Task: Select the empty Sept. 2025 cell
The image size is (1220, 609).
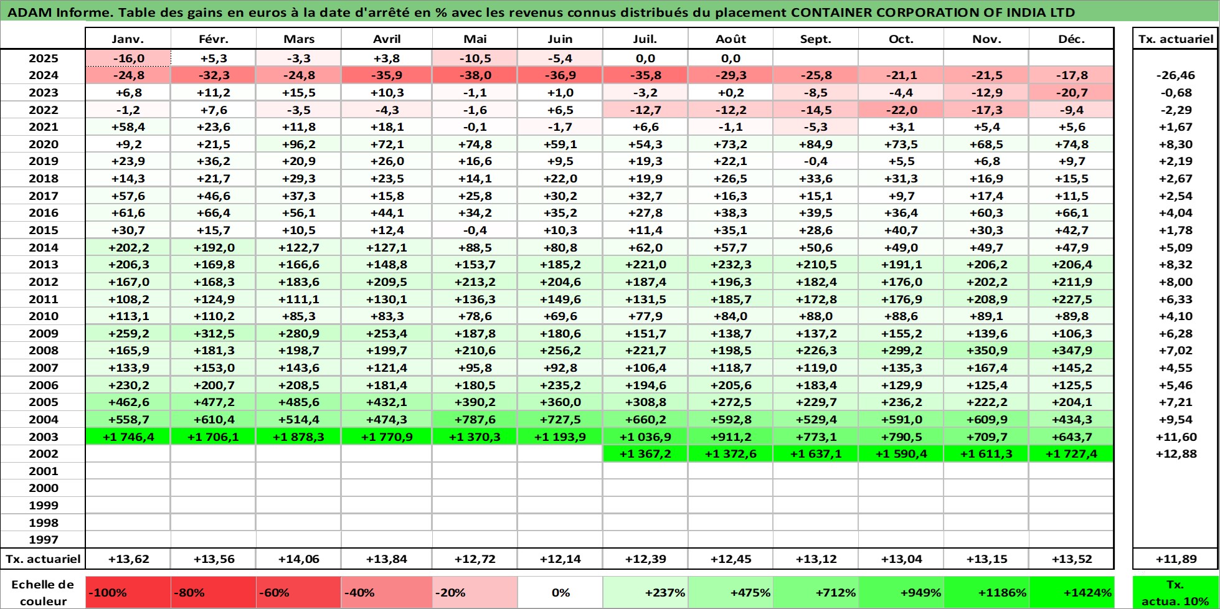Action: pos(816,59)
